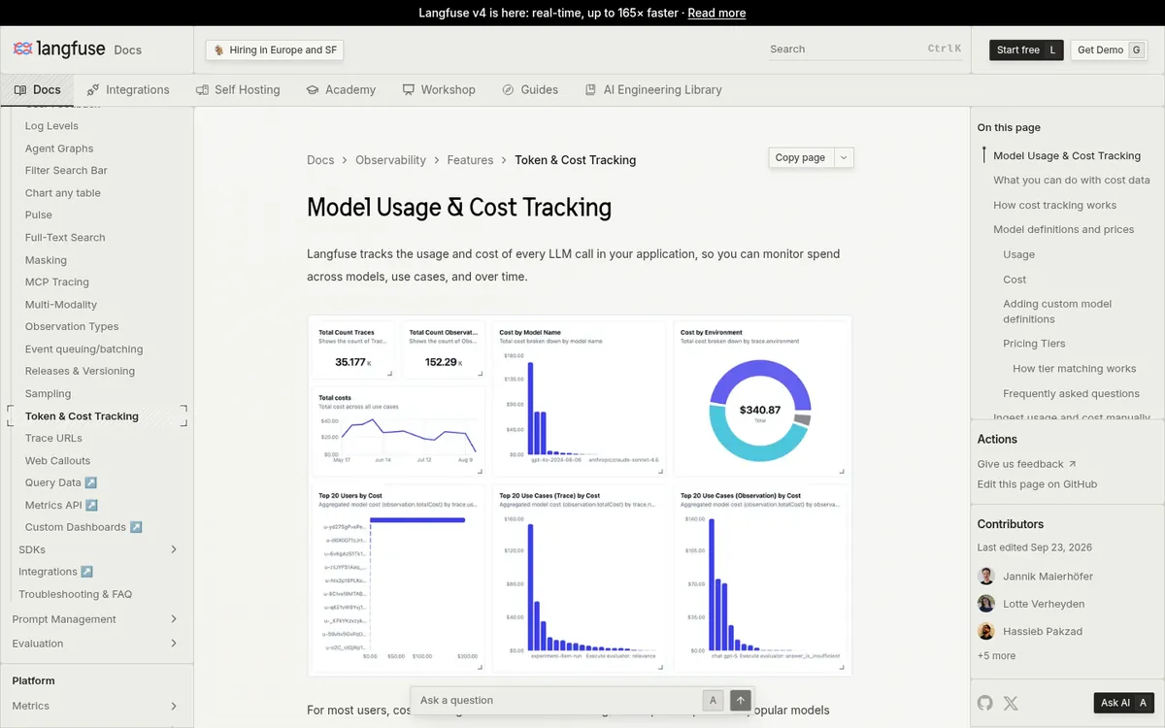Click the hiring banner emoji icon
The image size is (1165, 728).
click(x=219, y=50)
